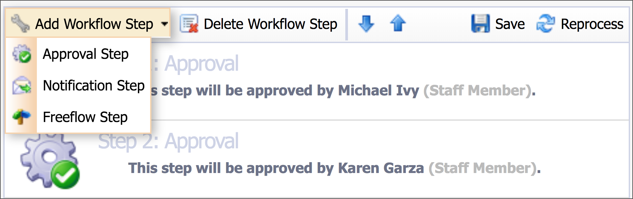Image resolution: width=633 pixels, height=199 pixels.
Task: Click the wrench icon on Add Workflow Step
Action: [20, 24]
